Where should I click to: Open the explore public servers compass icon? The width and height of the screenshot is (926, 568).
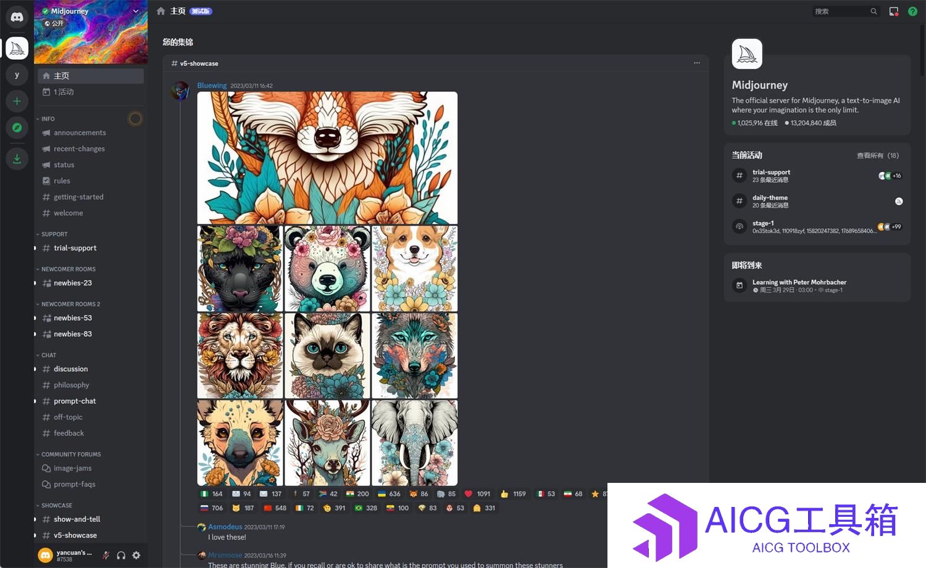[x=17, y=128]
